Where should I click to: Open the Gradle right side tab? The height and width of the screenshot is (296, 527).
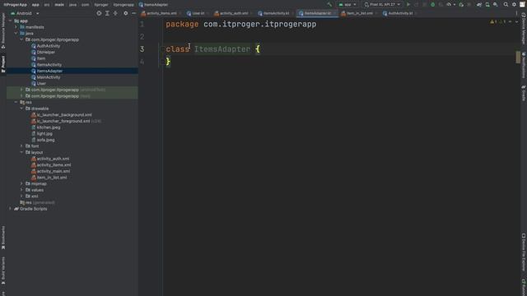coord(524,93)
